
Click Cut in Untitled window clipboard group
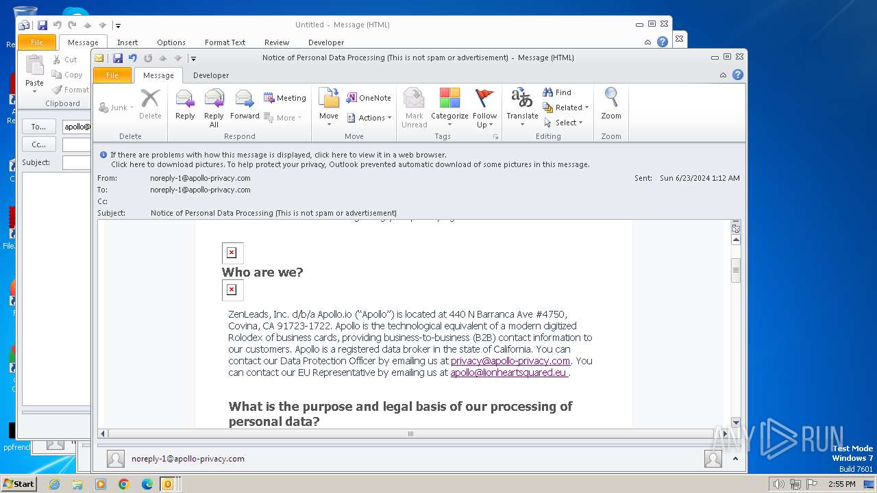(64, 60)
